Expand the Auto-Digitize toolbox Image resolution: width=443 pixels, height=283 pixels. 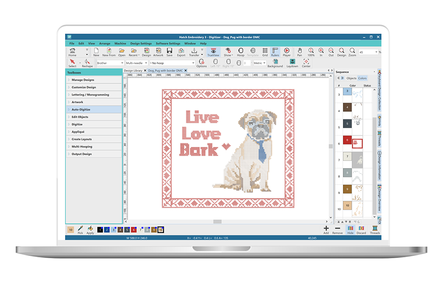click(93, 109)
